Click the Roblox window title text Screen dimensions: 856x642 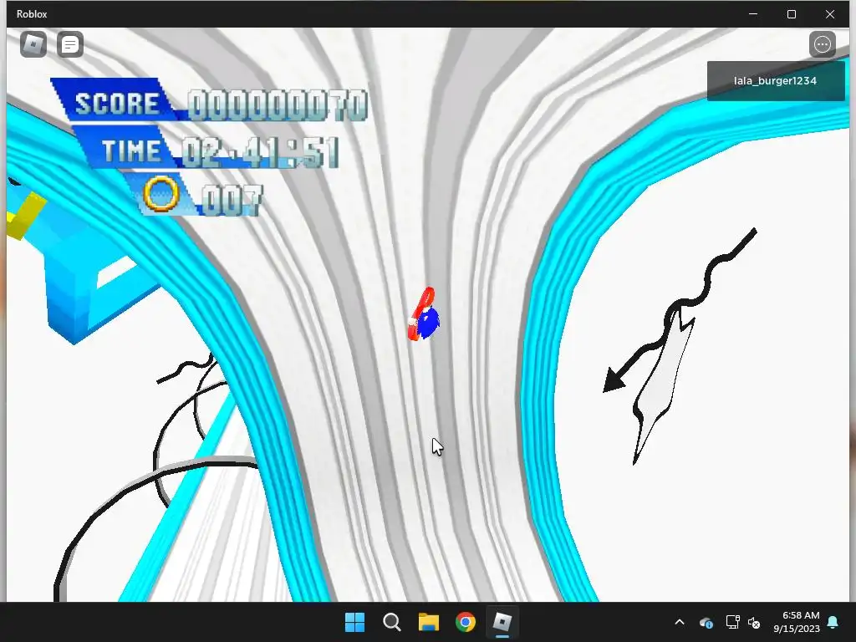32,14
